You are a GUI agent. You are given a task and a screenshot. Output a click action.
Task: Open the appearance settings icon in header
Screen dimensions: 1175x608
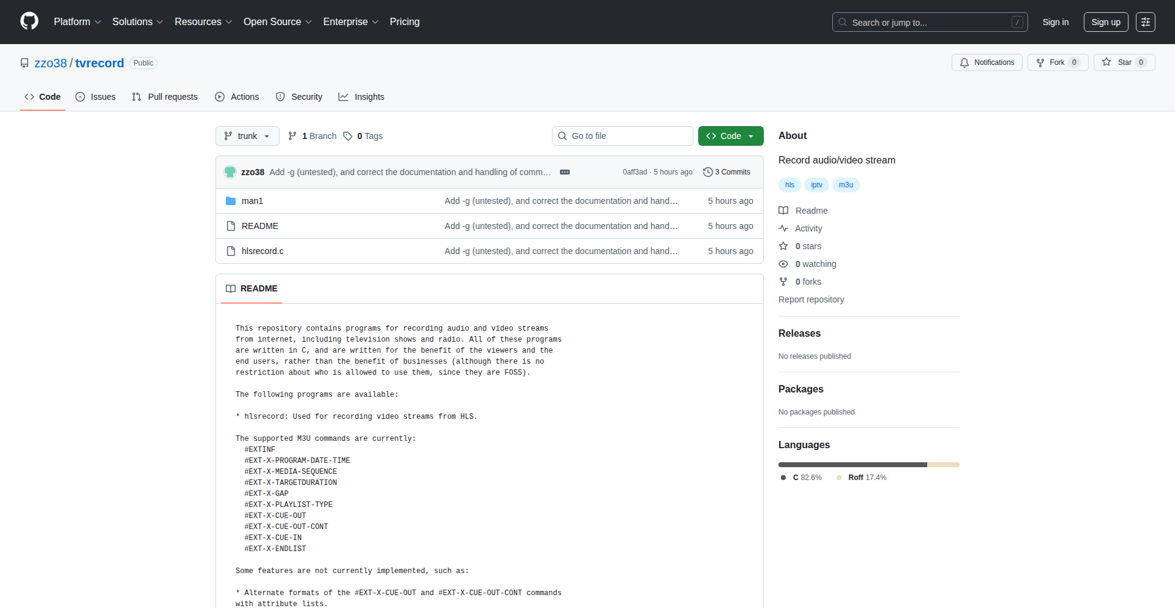pos(1145,22)
